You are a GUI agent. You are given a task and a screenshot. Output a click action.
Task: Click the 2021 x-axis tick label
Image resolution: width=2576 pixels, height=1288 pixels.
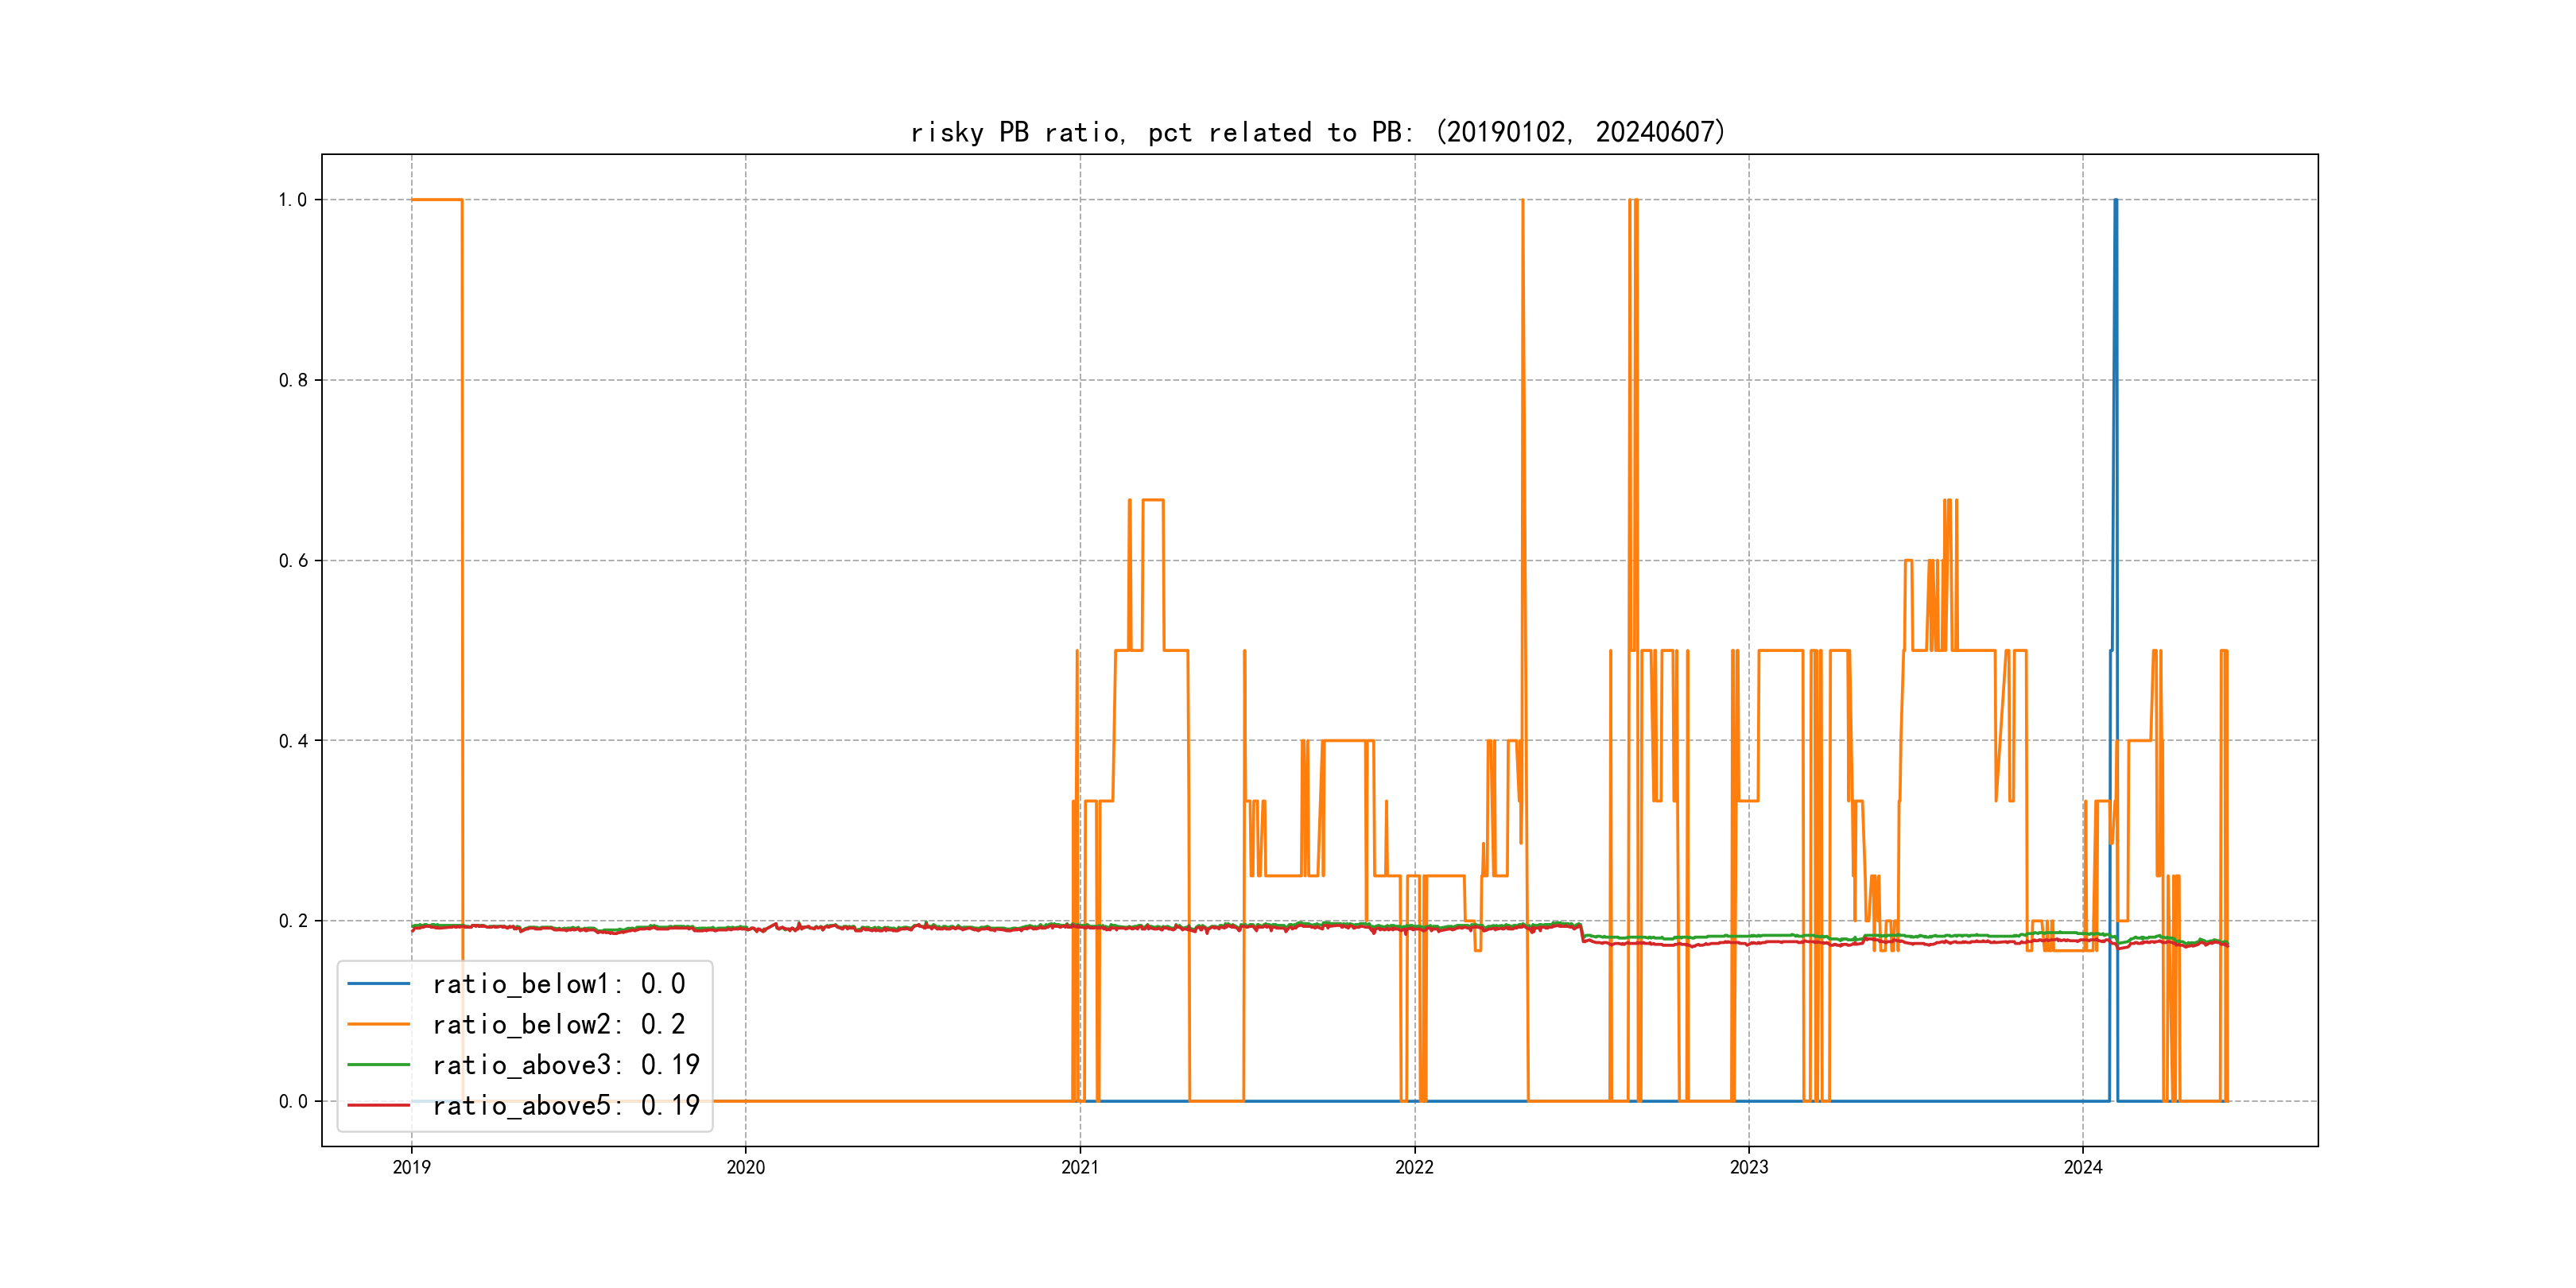click(1080, 1167)
